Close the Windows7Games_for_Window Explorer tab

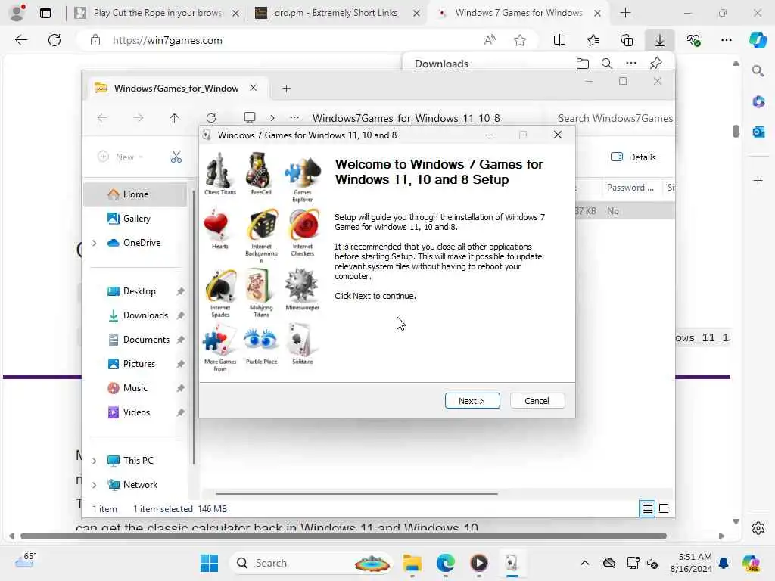253,88
